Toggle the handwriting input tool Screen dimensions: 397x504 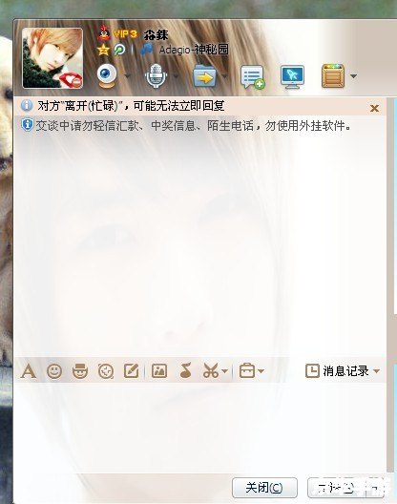click(x=132, y=371)
